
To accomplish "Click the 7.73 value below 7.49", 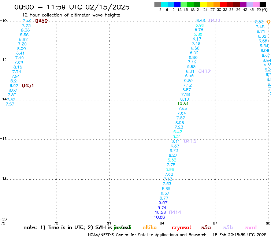I will tap(26, 26).
